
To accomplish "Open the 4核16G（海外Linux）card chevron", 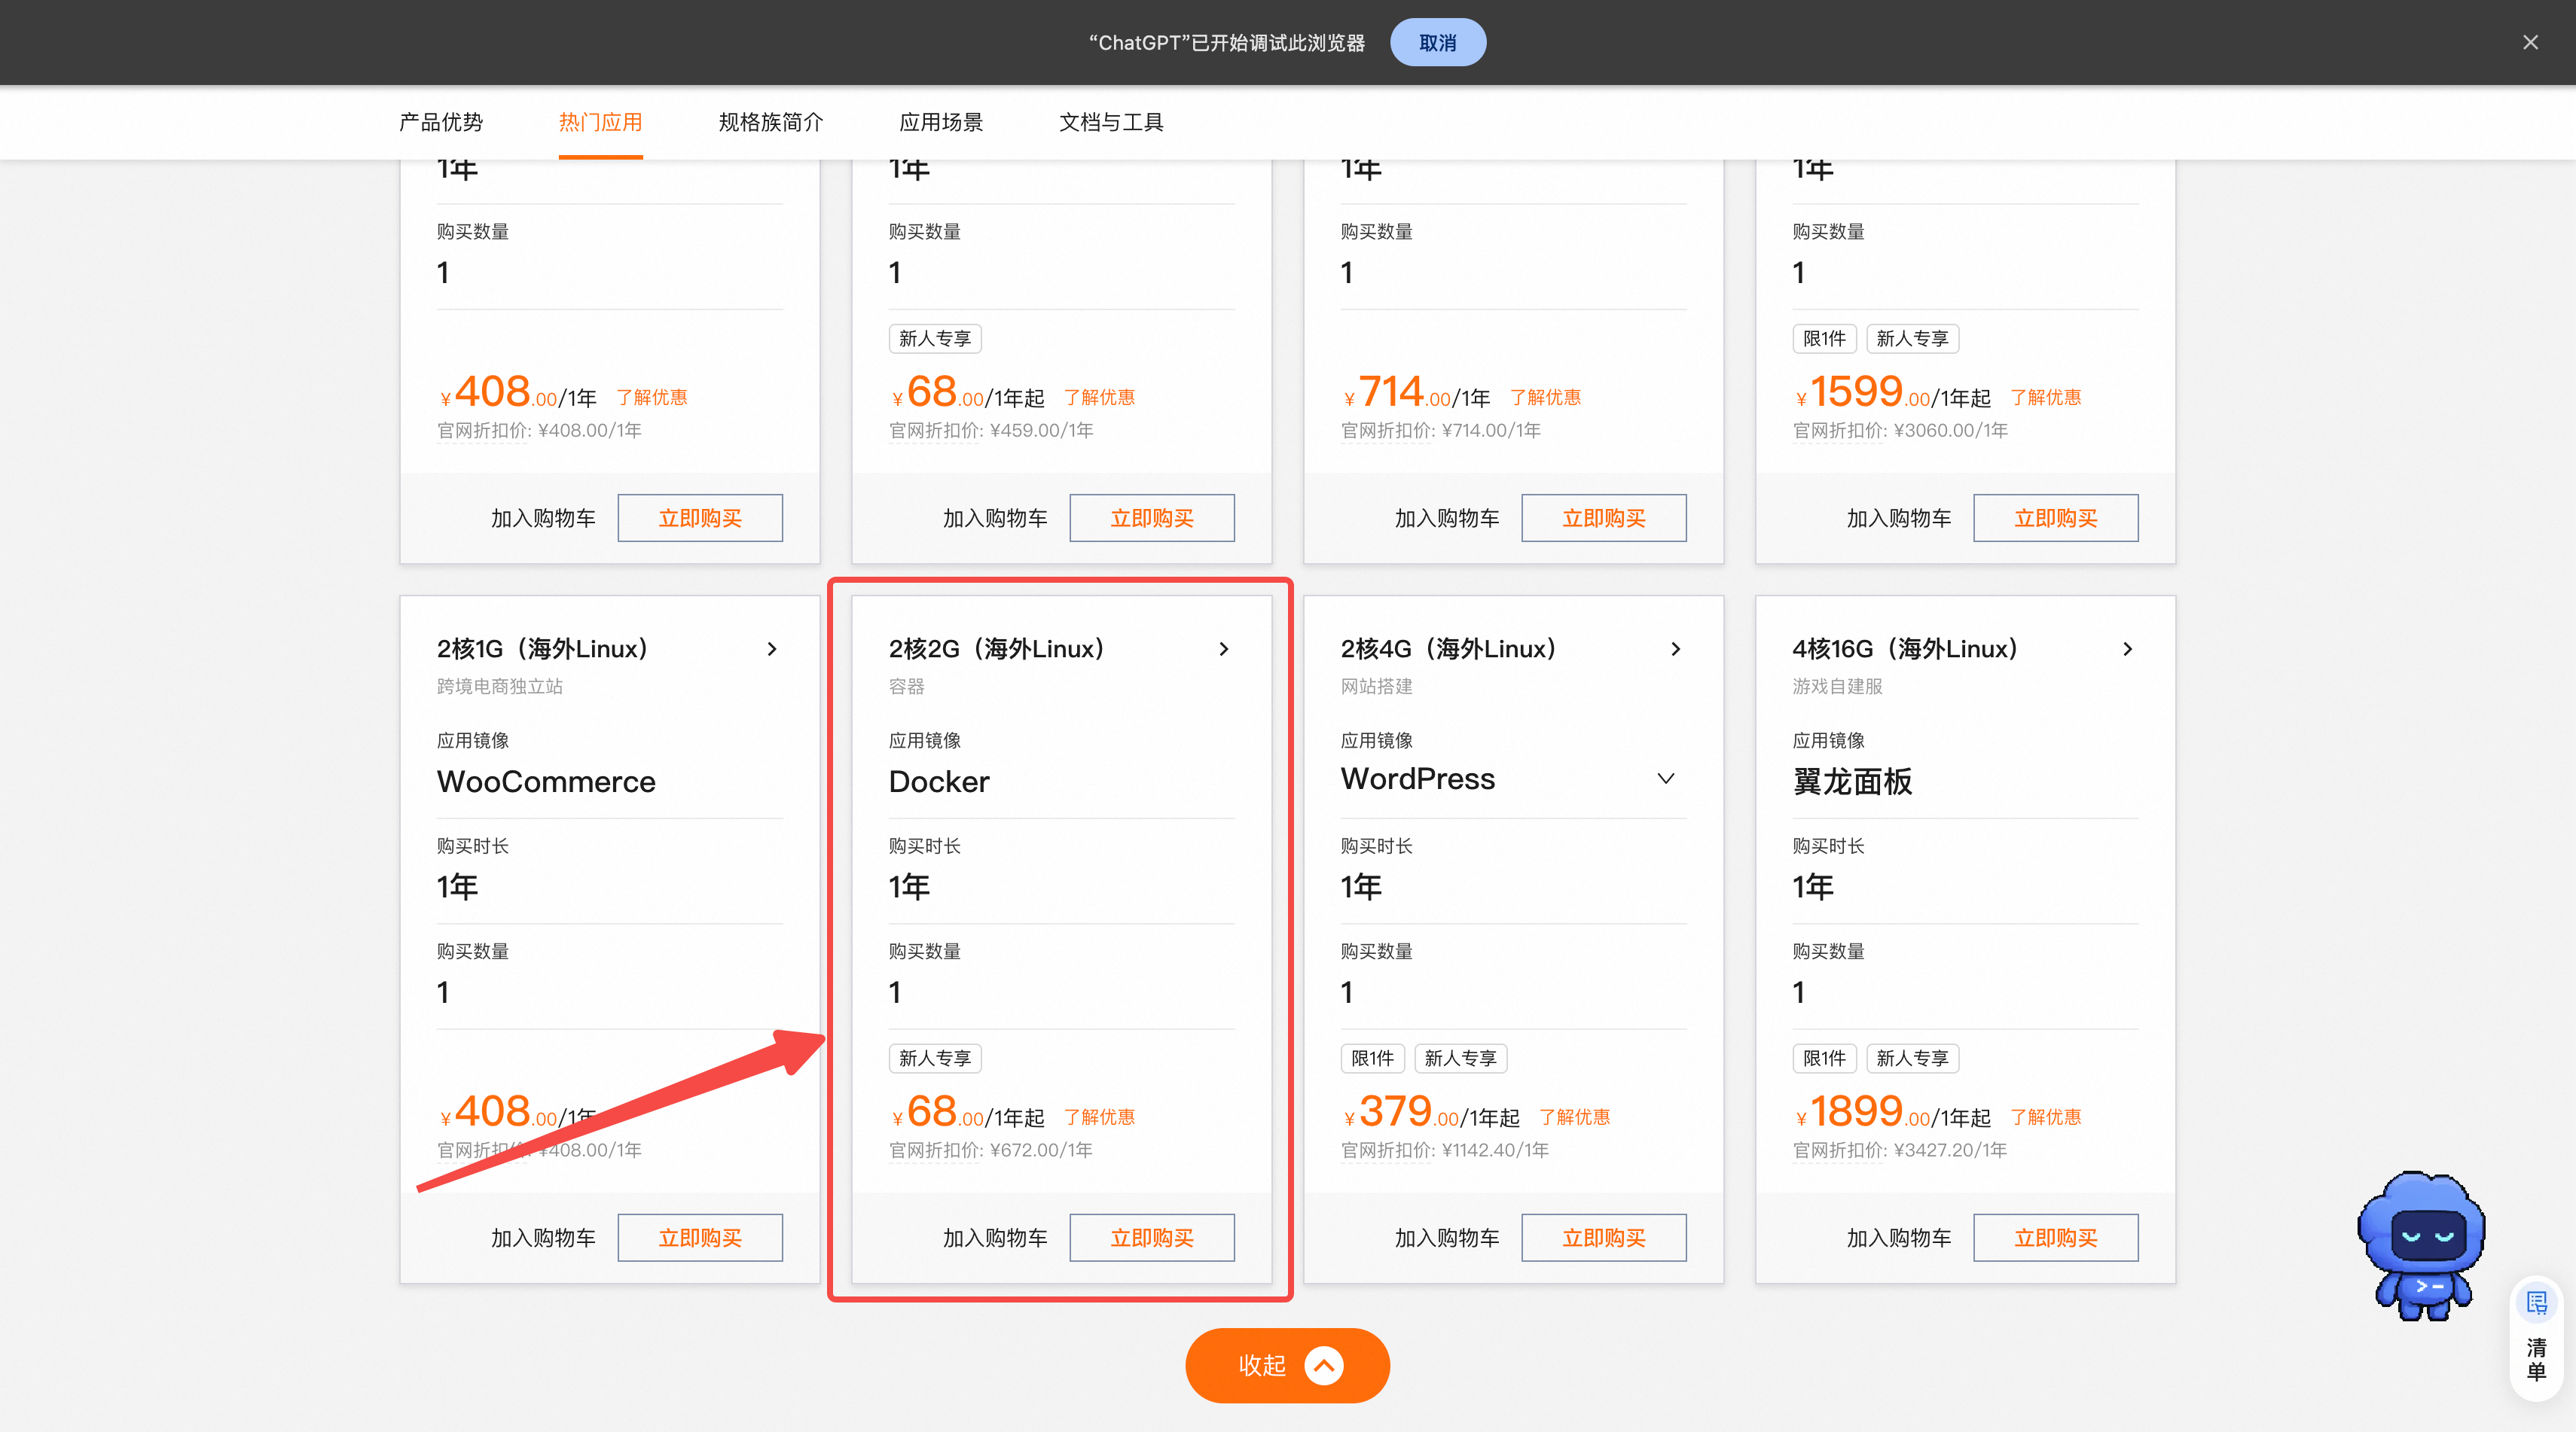I will 2127,648.
